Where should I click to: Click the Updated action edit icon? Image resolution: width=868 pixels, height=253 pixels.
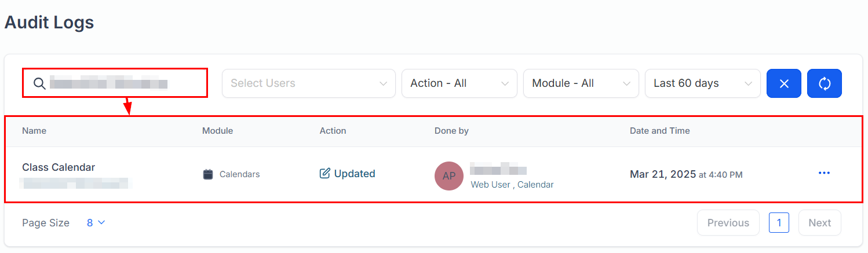click(325, 174)
